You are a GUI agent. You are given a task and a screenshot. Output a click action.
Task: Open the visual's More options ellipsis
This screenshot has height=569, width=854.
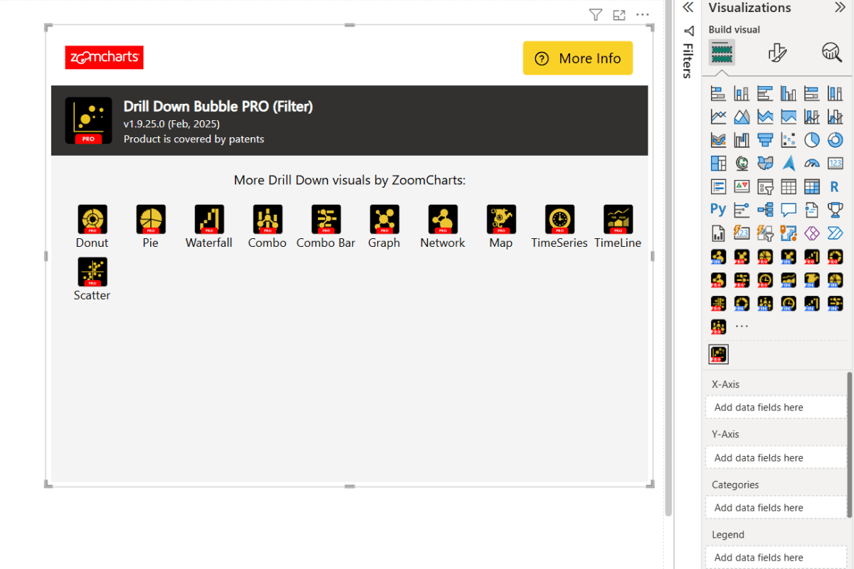point(643,15)
